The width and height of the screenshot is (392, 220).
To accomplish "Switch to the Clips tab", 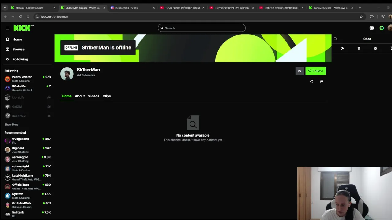I will coord(107,96).
